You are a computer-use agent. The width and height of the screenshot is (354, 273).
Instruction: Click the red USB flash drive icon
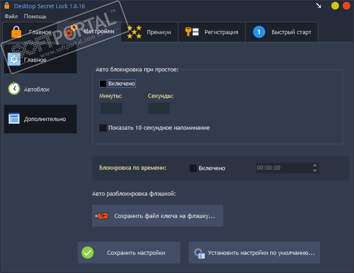point(102,216)
